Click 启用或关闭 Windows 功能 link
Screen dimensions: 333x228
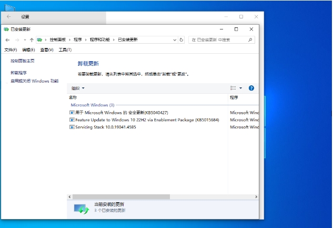[x=35, y=81]
